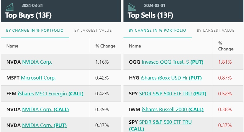244x132 pixels.
Task: Click the Top Sells Name column header
Action: 135,46
